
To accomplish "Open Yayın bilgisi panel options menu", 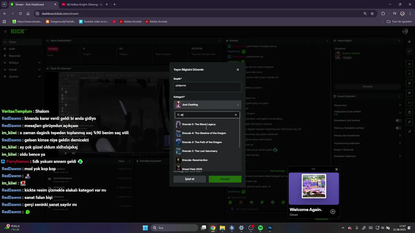I will coord(399,41).
